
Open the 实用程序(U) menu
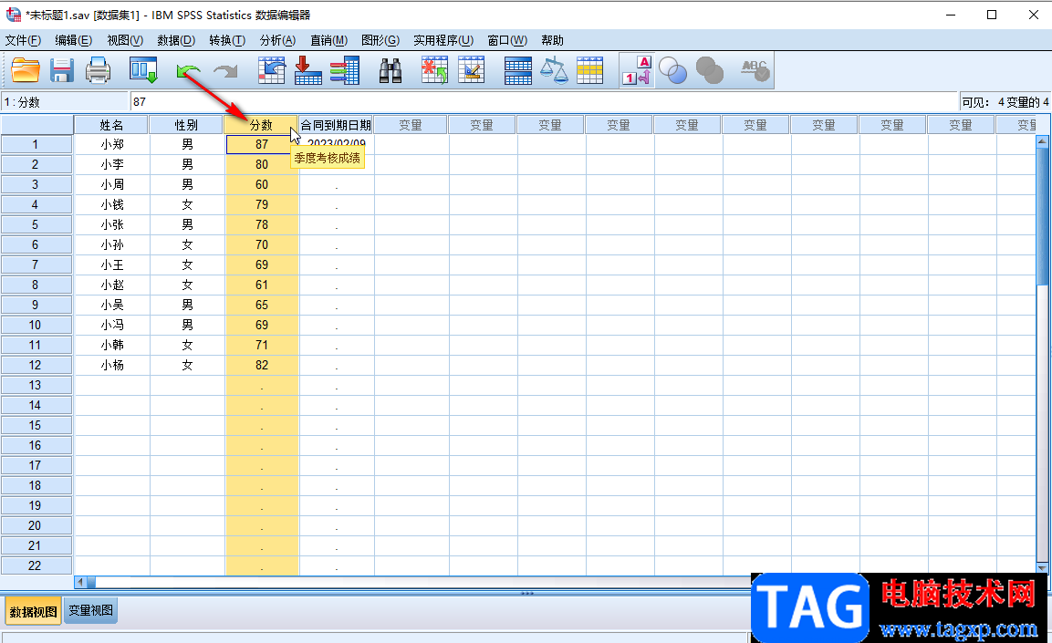[x=443, y=40]
